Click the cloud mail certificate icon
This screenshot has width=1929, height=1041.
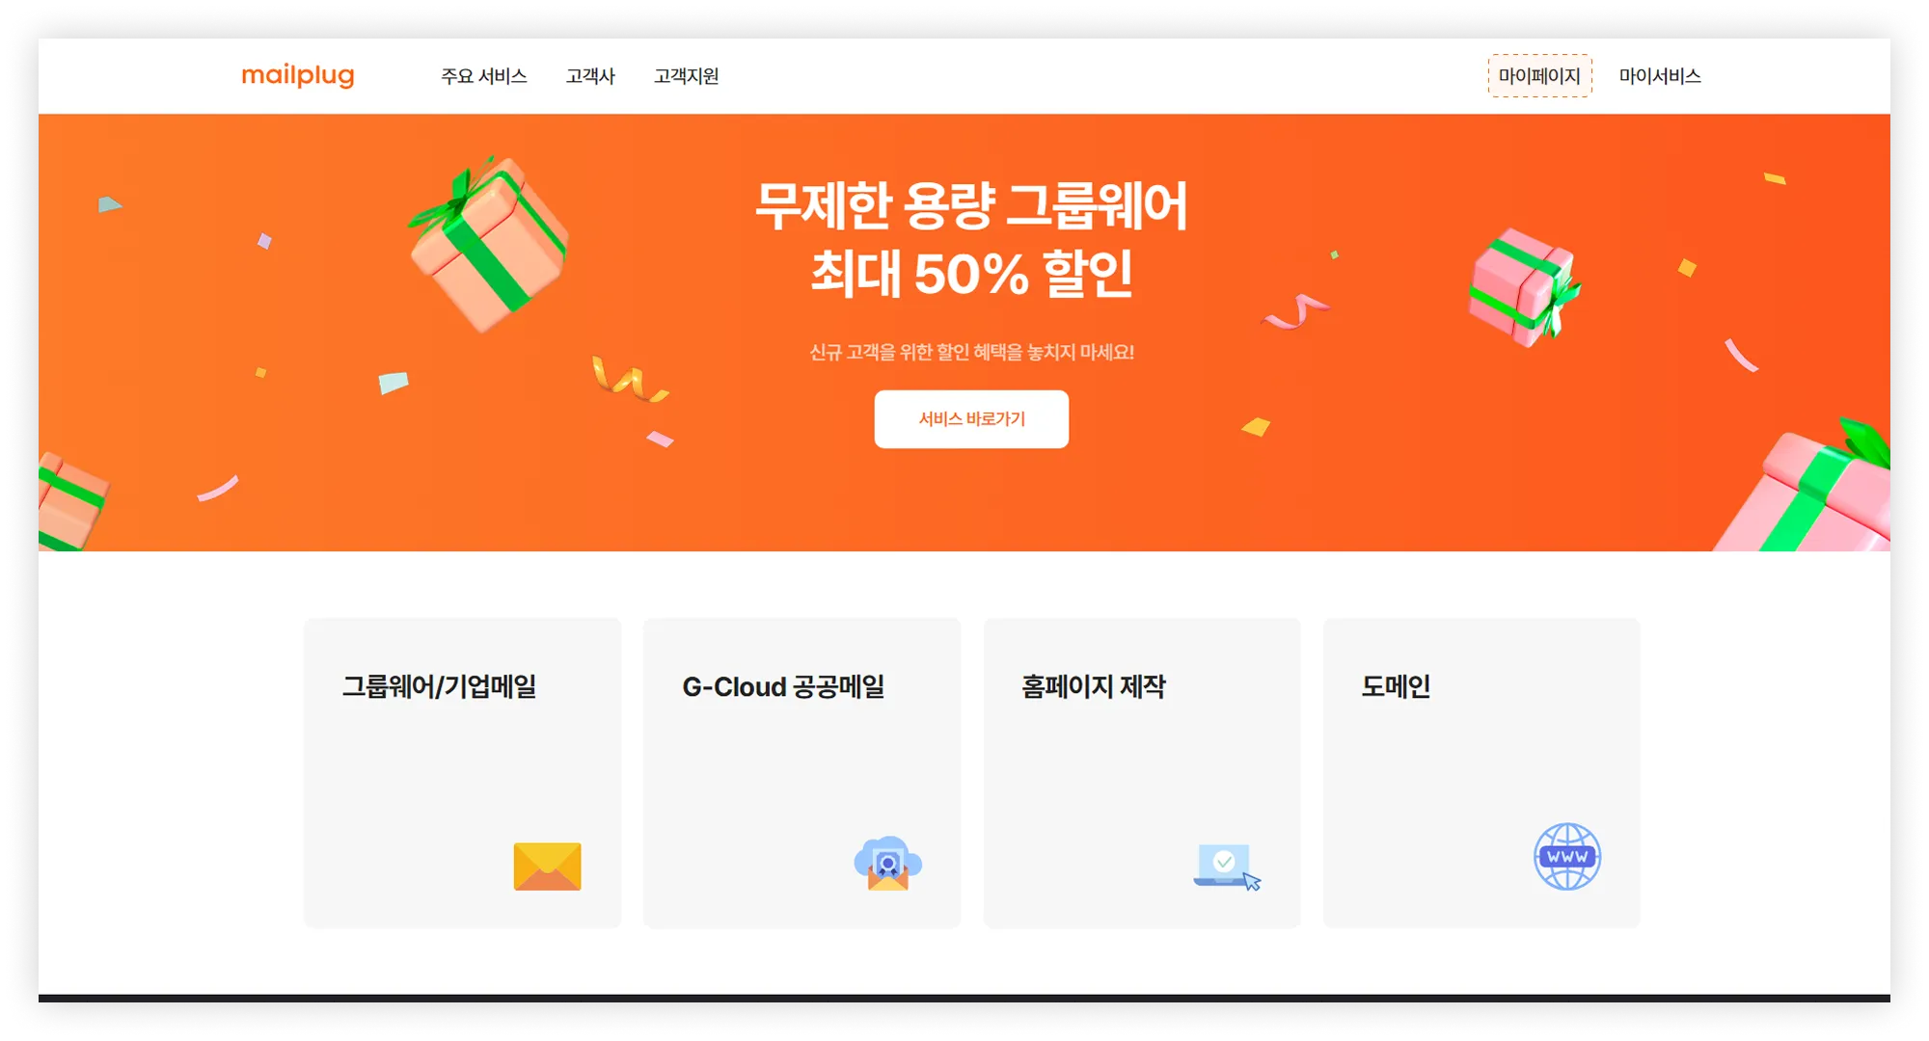pyautogui.click(x=887, y=863)
